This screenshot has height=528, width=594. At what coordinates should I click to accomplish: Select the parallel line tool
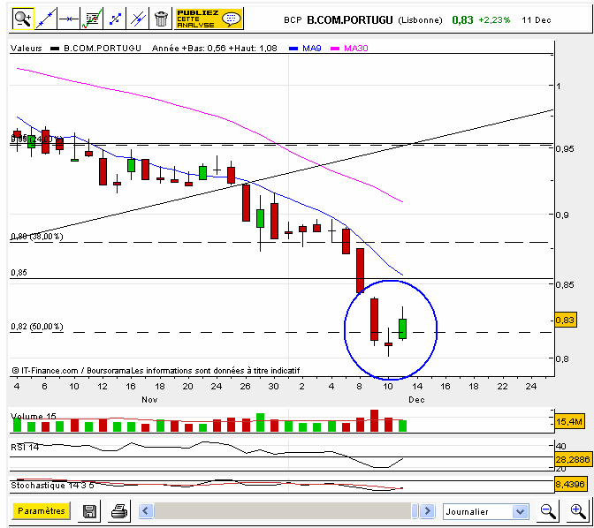click(138, 19)
